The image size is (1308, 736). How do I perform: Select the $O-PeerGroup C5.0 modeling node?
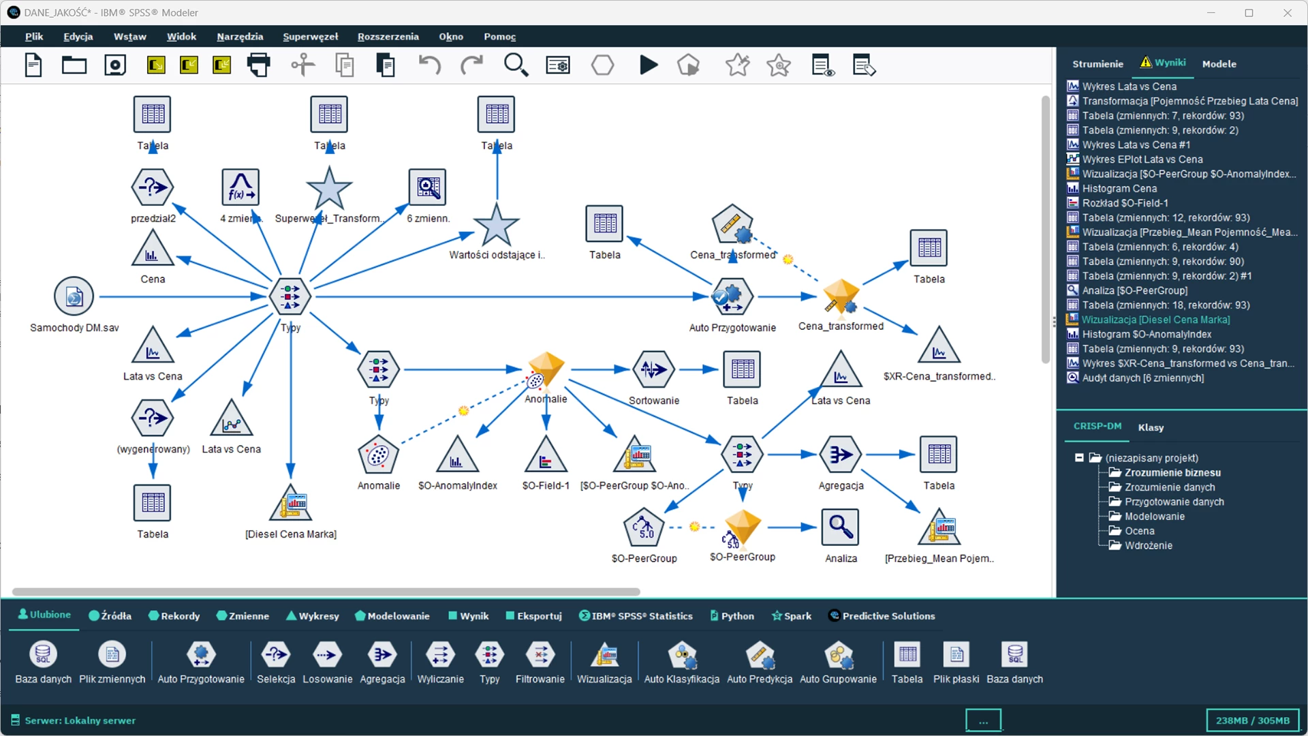pos(644,527)
